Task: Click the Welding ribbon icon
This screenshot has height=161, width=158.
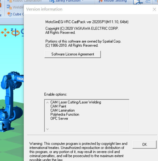Action: click(10, 7)
